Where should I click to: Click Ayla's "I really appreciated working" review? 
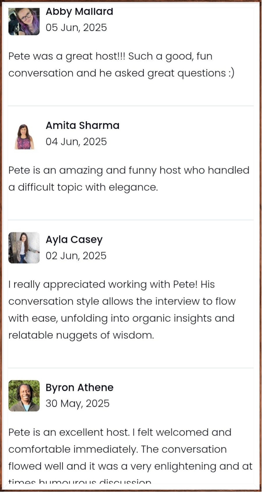122,310
